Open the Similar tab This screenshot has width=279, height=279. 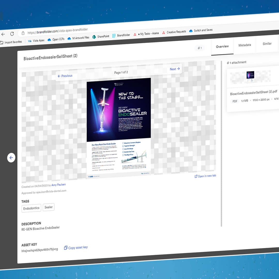click(267, 44)
